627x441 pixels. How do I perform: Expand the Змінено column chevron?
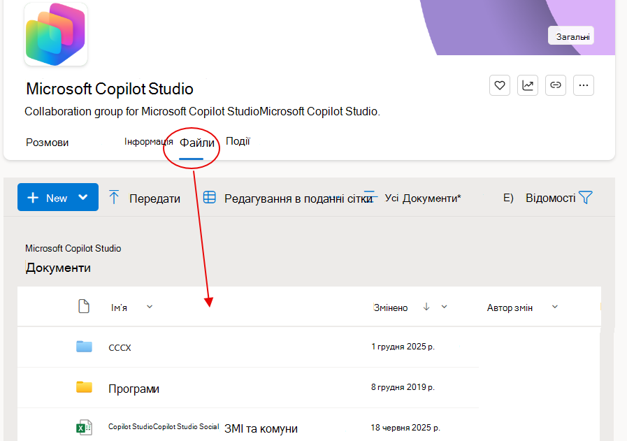[445, 307]
